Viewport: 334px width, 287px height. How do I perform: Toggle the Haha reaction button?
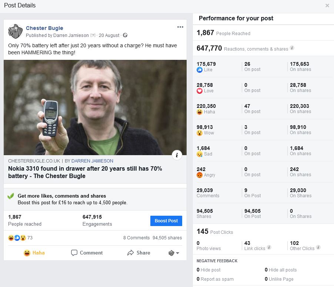click(34, 253)
